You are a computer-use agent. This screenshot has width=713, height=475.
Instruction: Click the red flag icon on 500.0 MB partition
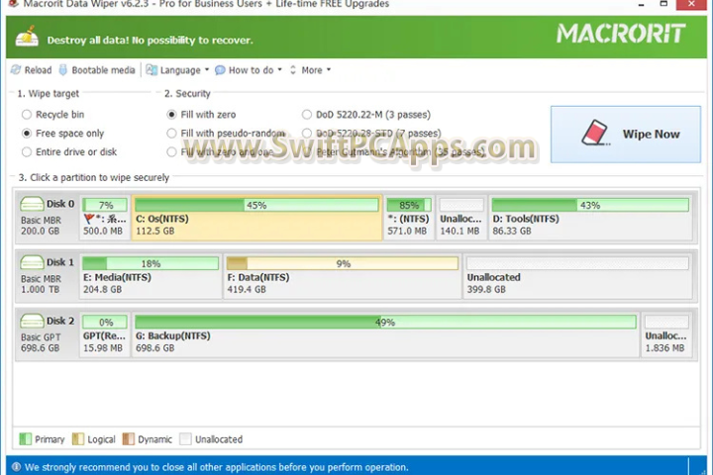pos(89,219)
